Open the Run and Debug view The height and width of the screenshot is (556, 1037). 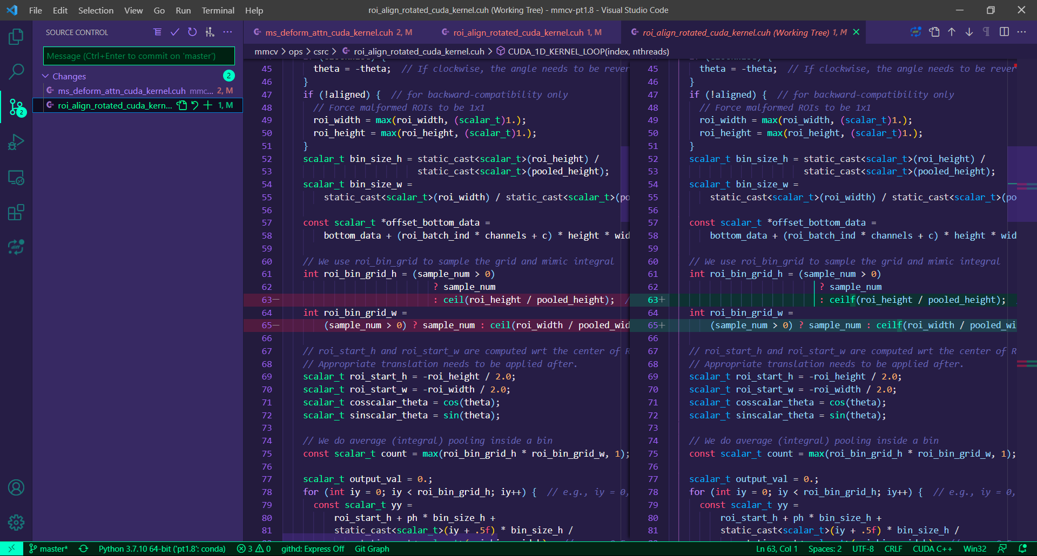(x=16, y=143)
